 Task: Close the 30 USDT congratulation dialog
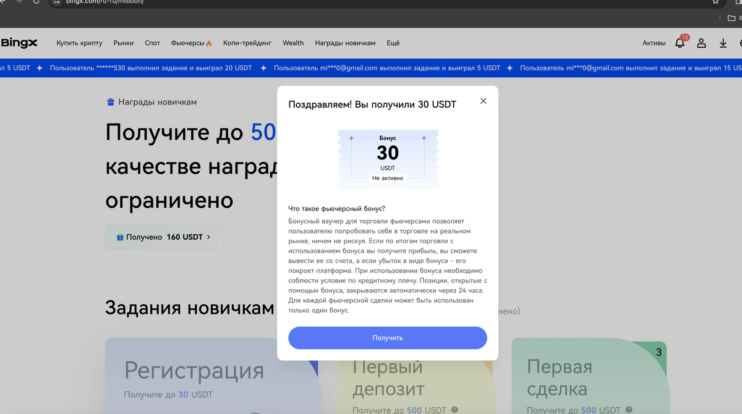(484, 101)
